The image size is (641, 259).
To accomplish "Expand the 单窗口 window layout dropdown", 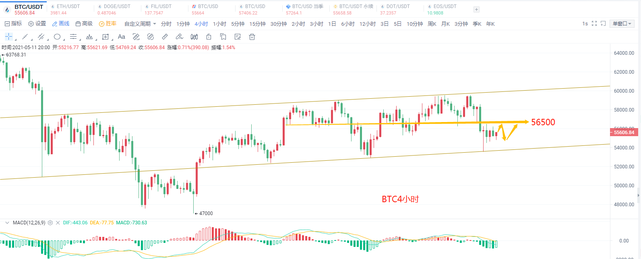I will (622, 24).
